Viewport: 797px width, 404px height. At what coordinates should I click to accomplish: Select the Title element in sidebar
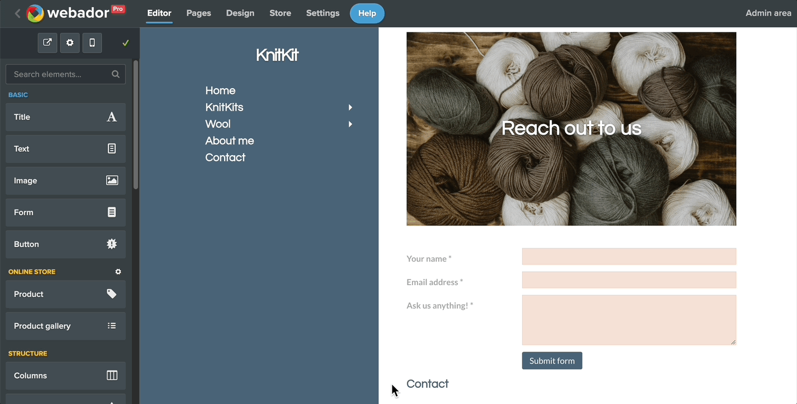click(x=65, y=117)
